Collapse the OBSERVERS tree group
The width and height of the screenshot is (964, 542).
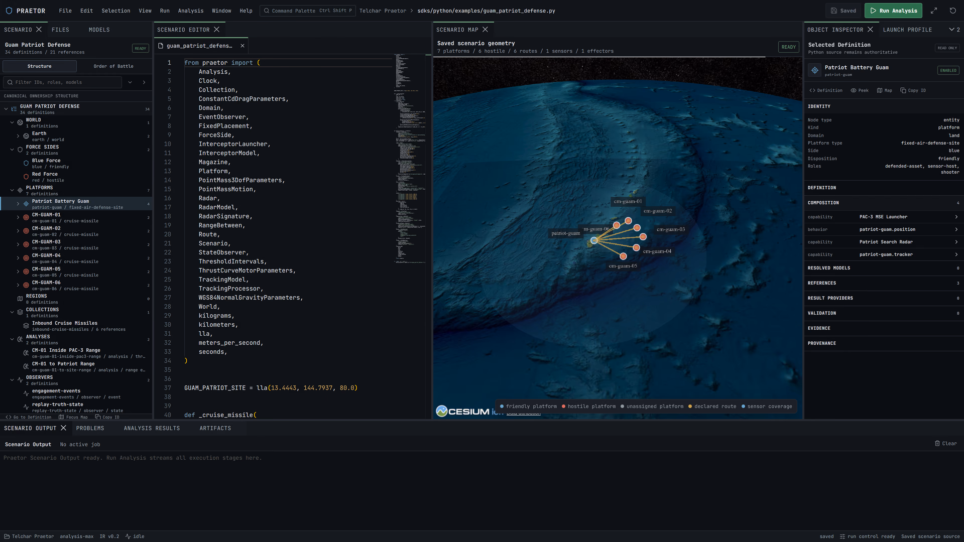[x=12, y=380]
